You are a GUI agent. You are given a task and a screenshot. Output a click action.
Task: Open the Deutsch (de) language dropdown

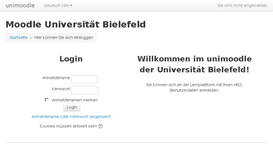(x=58, y=6)
